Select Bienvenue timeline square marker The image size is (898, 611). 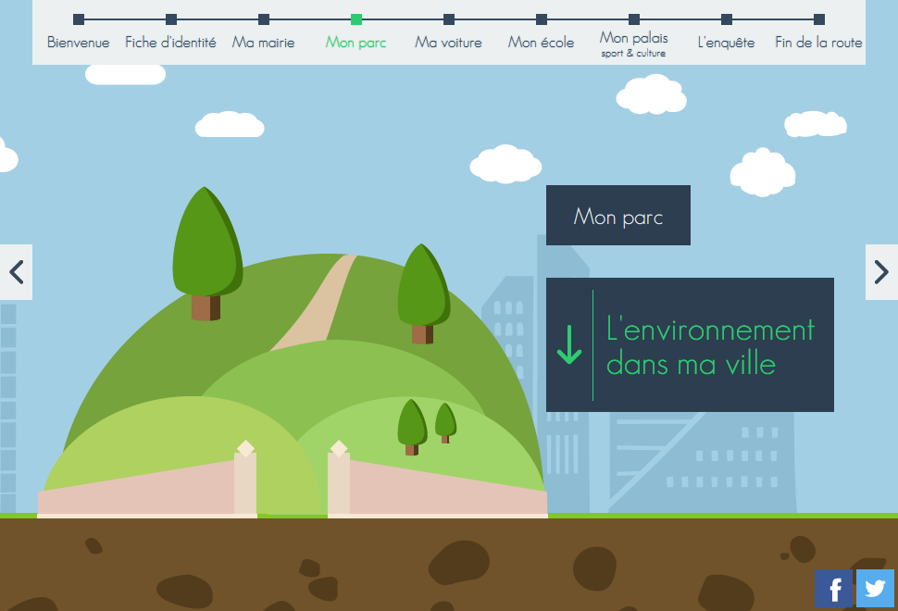coord(79,19)
